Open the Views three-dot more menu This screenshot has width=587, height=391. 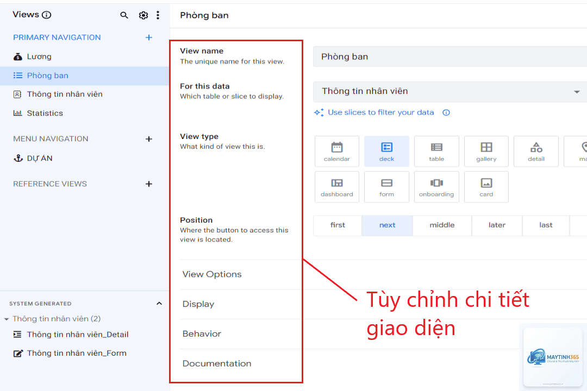tap(158, 15)
